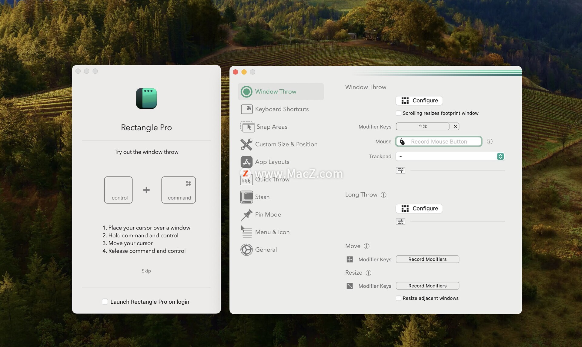
Task: Click "2. Hold command and control" step
Action: pos(140,235)
